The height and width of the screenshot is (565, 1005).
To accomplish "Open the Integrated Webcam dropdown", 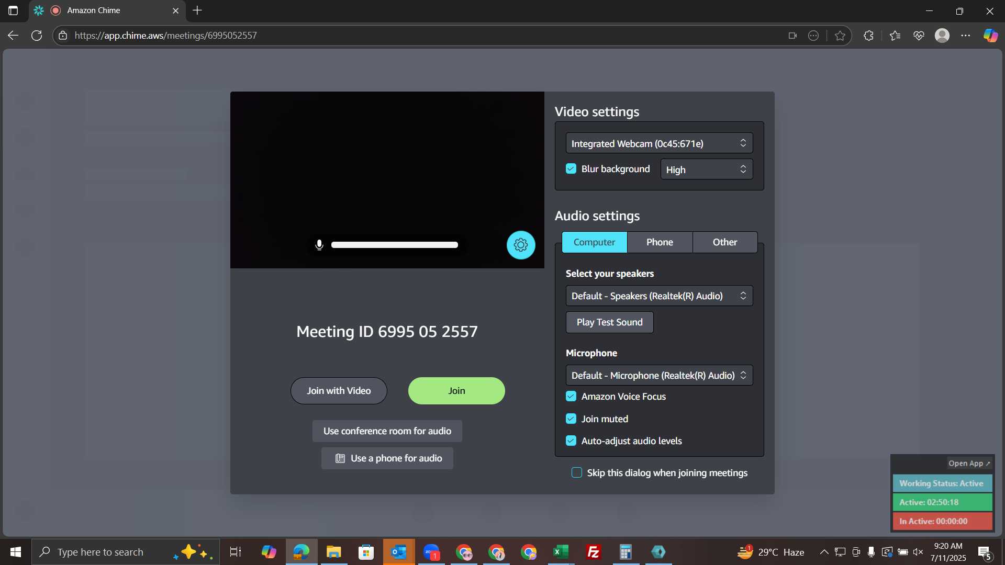I will point(659,143).
